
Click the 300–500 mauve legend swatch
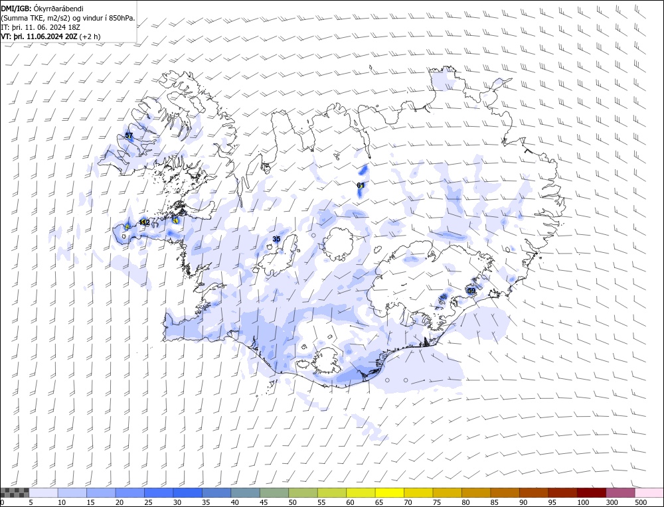pyautogui.click(x=620, y=492)
